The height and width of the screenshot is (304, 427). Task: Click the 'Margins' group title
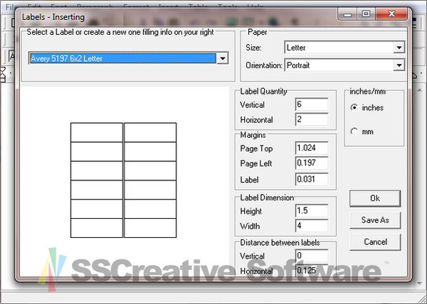[253, 135]
